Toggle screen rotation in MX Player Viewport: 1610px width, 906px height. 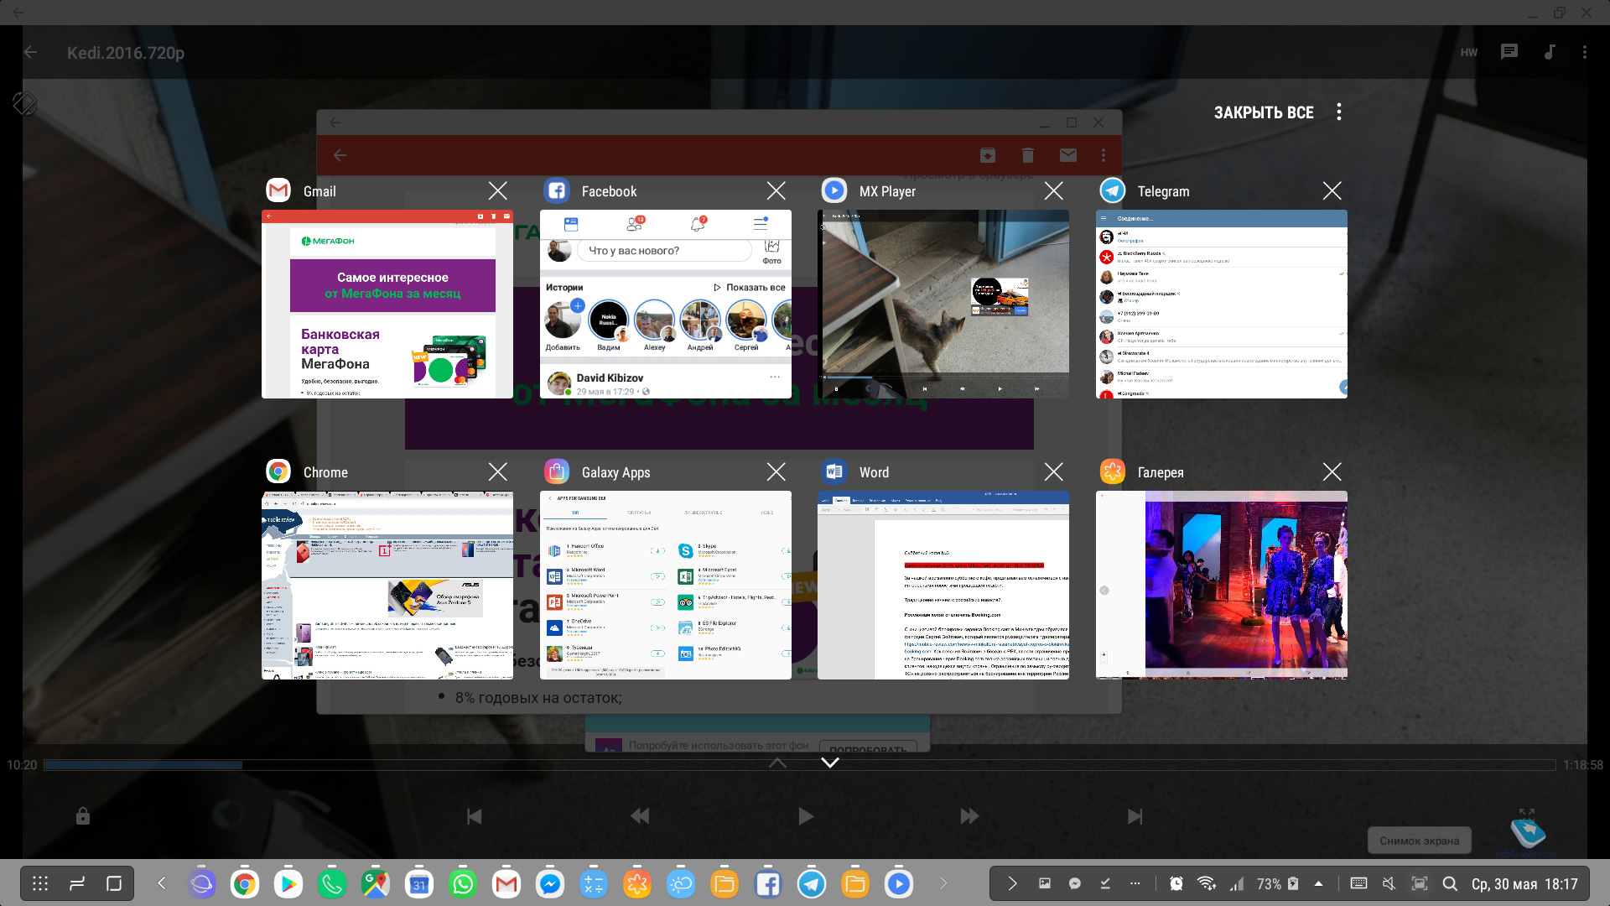tap(24, 102)
